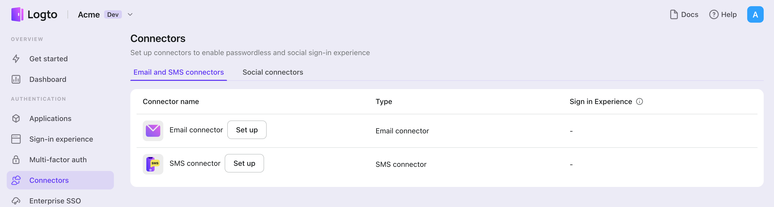Click the Dev environment tag
This screenshot has width=774, height=207.
(113, 14)
